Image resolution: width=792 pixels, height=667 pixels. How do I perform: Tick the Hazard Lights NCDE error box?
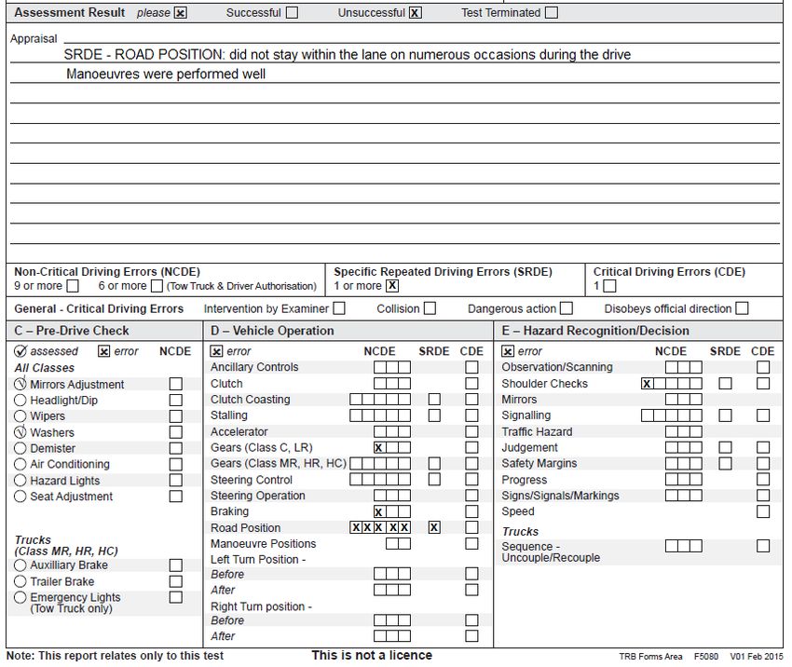click(176, 480)
